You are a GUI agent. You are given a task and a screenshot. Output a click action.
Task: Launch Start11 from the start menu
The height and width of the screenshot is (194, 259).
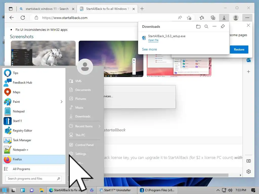point(34,121)
